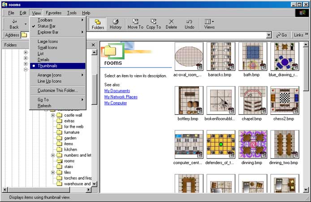Click the Folders pane vertical scrollbar thumb
This screenshot has width=311, height=202.
click(x=94, y=90)
